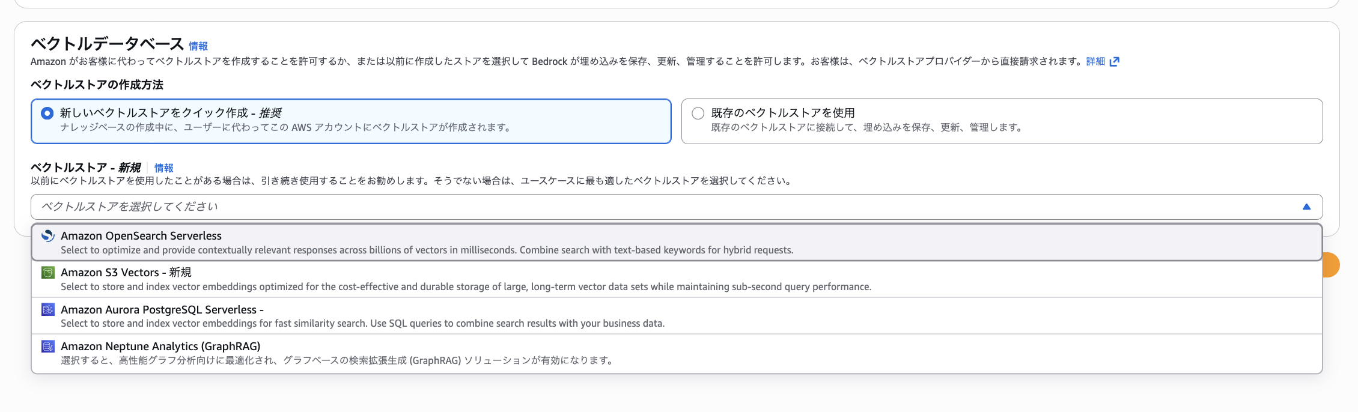This screenshot has height=412, width=1358.
Task: Choose Amazon Neptune Analytics (GraphRAG) option
Action: 677,353
